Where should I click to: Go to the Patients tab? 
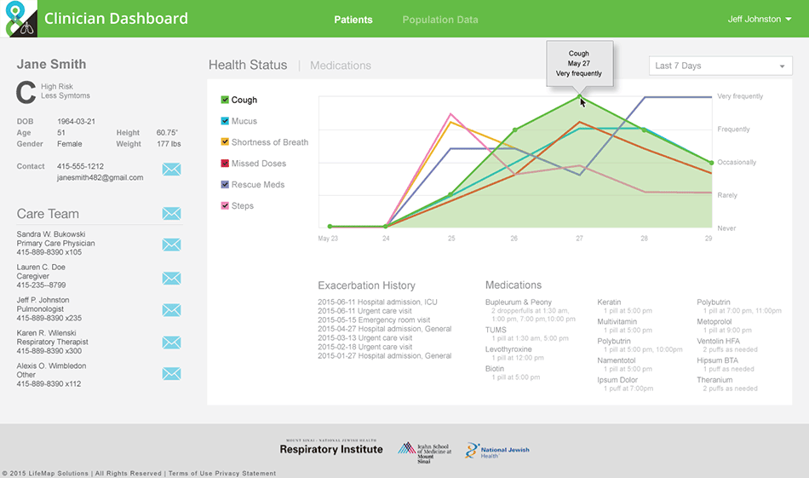[353, 20]
